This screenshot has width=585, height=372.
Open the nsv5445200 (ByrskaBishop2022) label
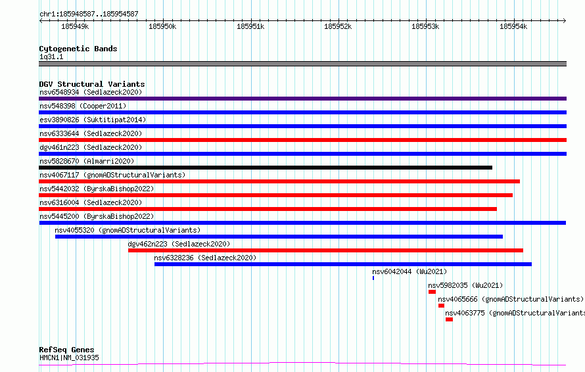coord(97,216)
